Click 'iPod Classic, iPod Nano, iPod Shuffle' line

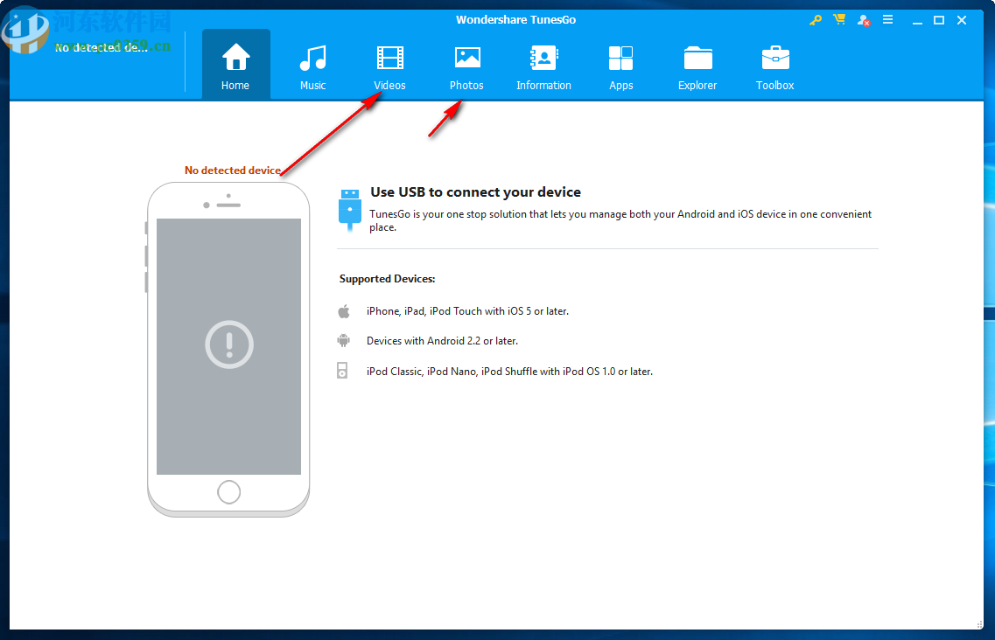click(509, 372)
